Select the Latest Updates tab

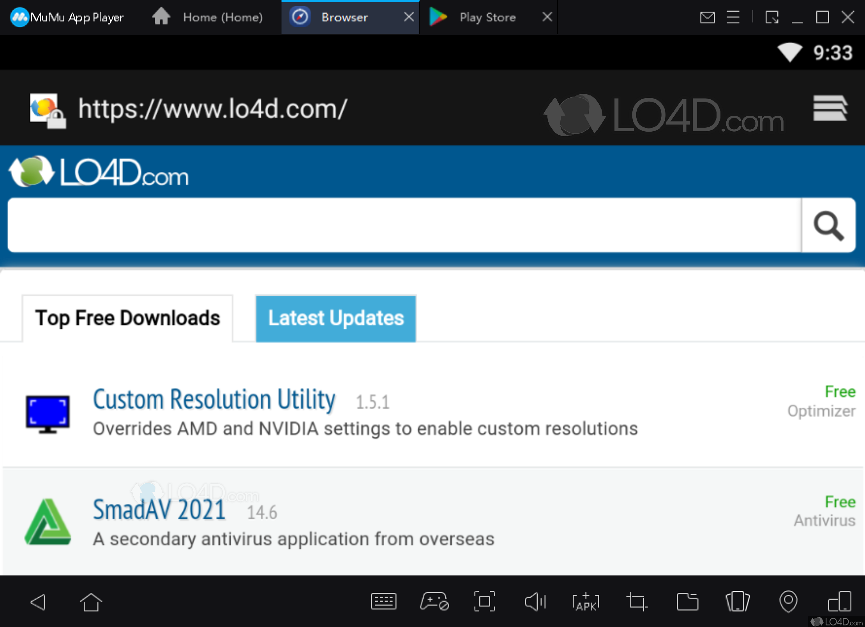click(x=335, y=318)
